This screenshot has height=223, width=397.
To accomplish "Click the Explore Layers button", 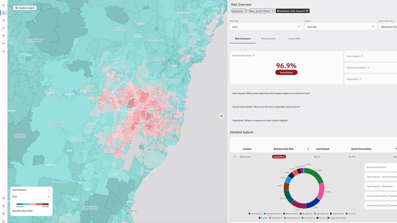I will click(25, 8).
